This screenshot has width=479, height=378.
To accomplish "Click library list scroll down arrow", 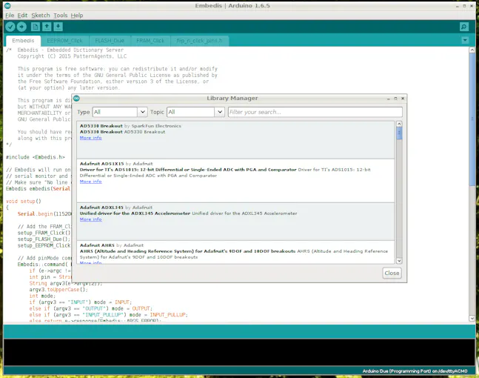I will [399, 261].
